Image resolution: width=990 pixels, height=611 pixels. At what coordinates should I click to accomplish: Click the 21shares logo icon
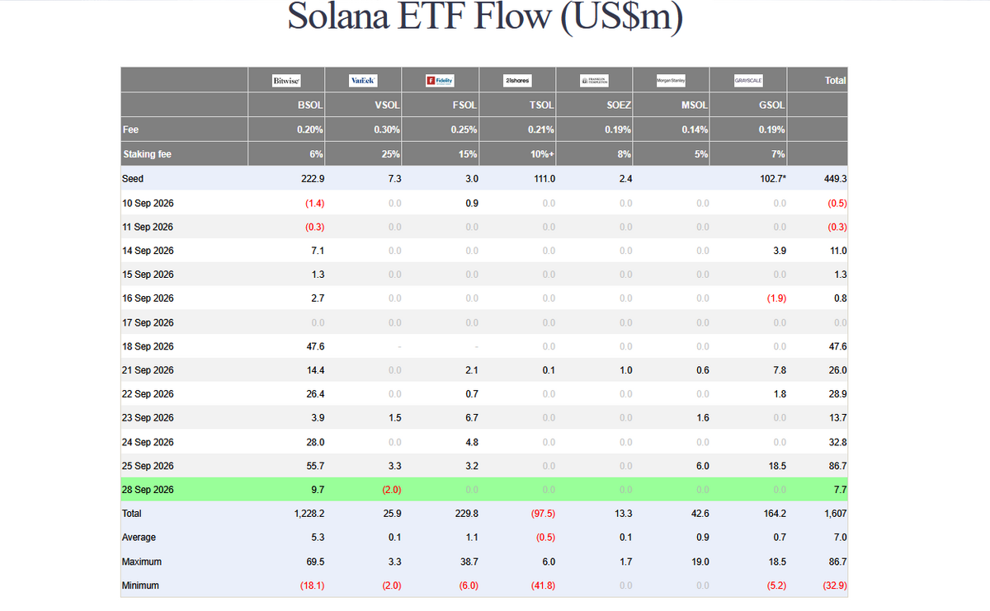517,81
